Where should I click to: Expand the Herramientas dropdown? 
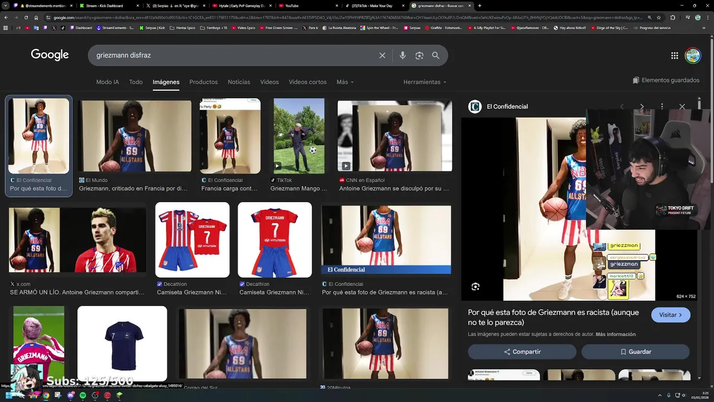tap(424, 82)
